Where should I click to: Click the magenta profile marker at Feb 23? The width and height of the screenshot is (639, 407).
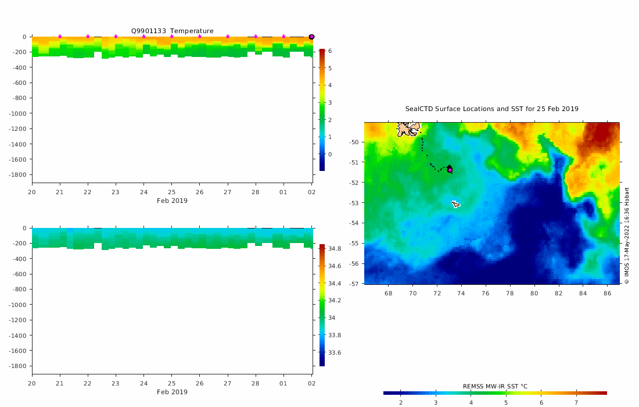(x=116, y=37)
